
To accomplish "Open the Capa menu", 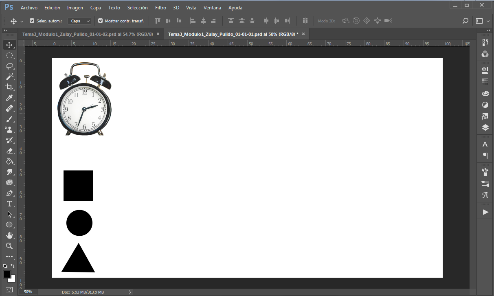I will [96, 8].
